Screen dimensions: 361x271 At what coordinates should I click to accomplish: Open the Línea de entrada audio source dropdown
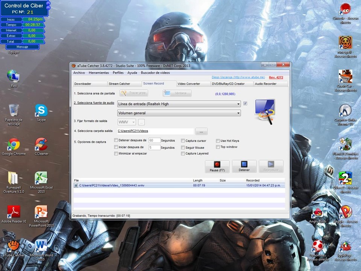179,104
